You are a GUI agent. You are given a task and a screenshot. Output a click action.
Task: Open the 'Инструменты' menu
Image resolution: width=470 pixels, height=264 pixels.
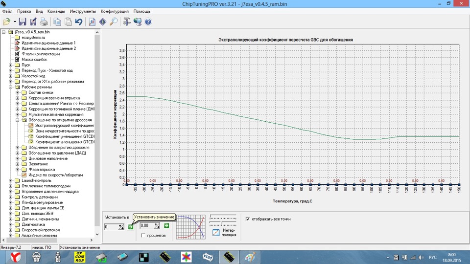tap(83, 11)
